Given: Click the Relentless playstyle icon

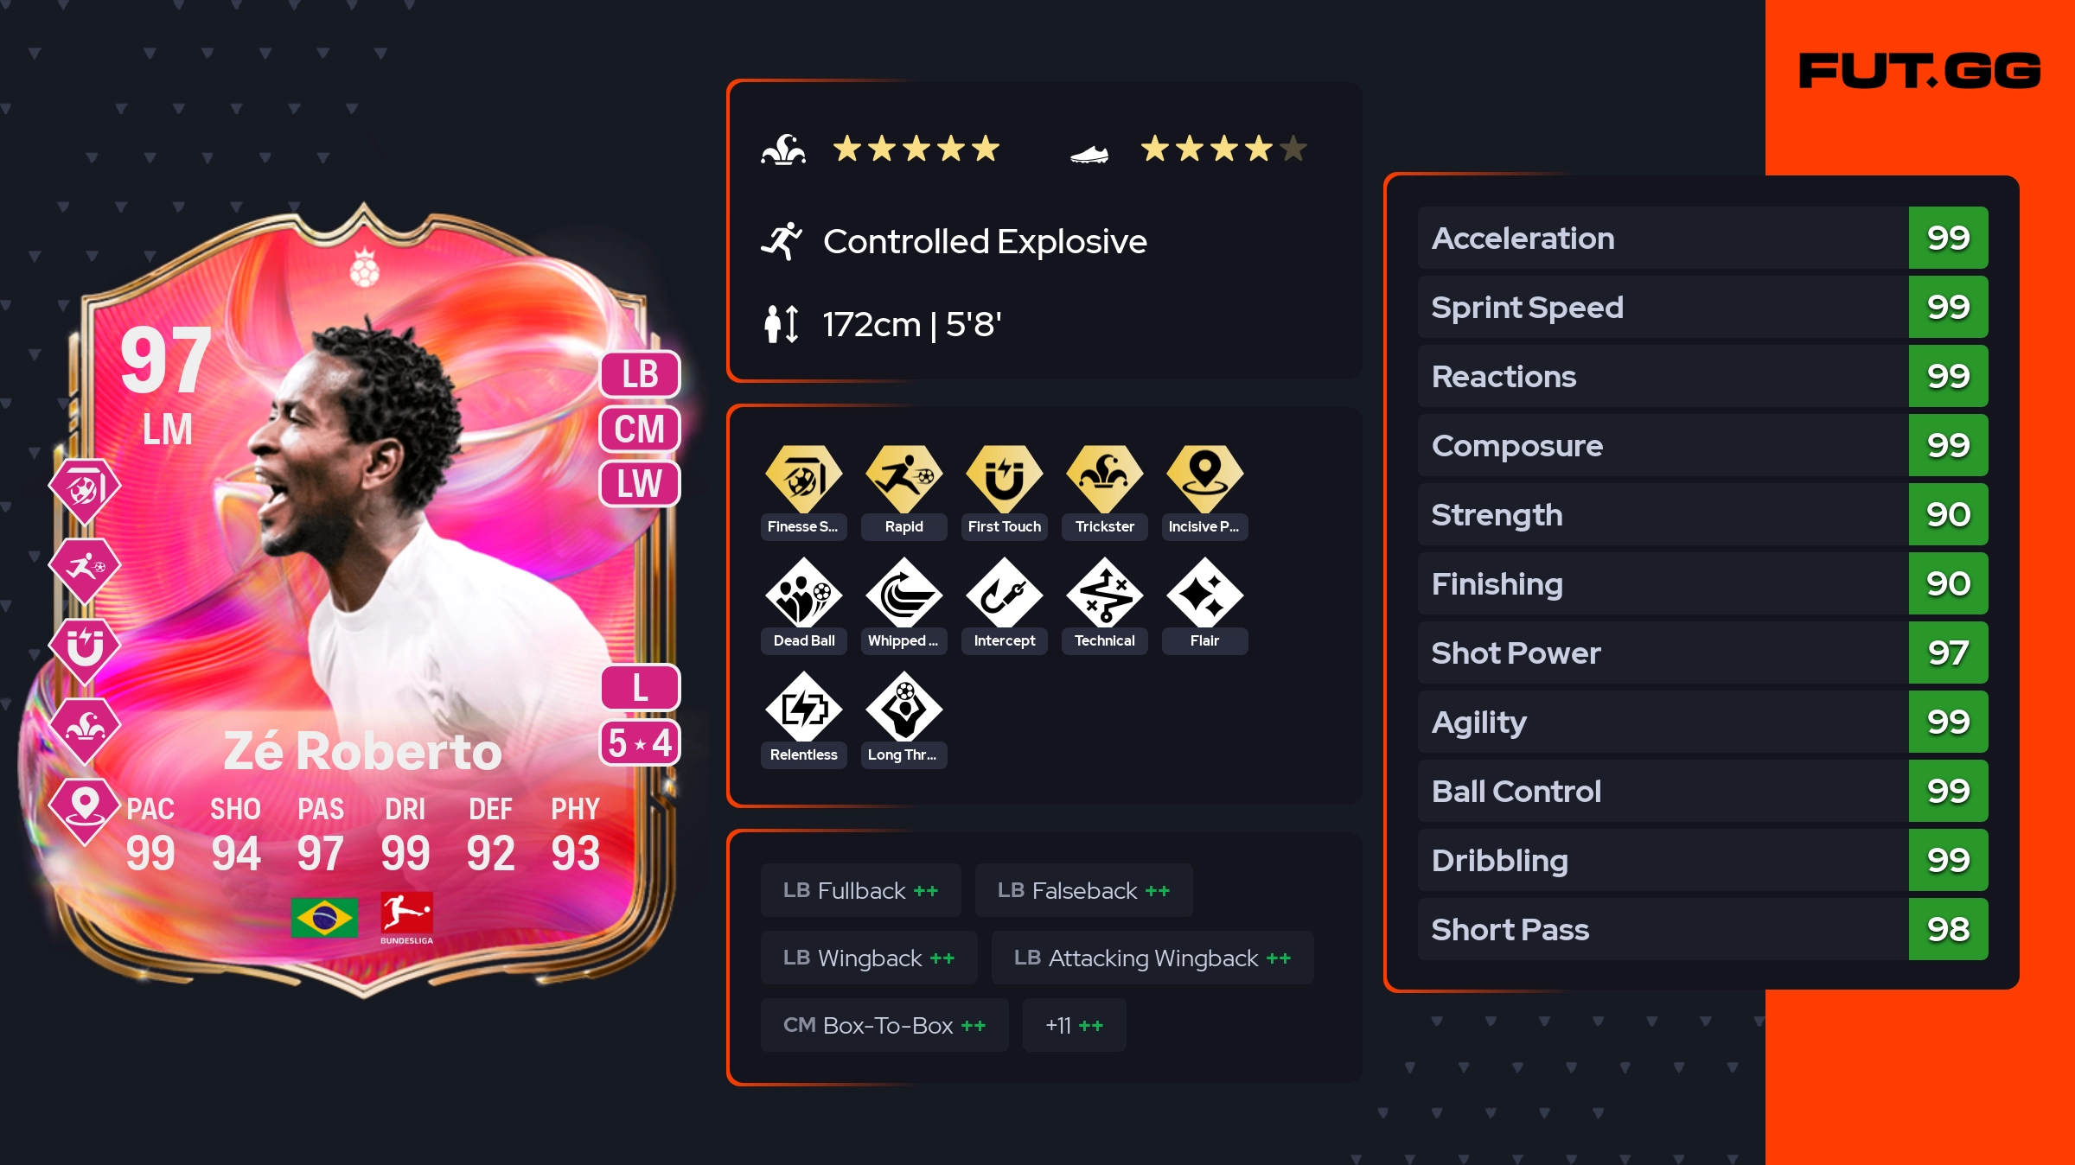Looking at the screenshot, I should point(804,706).
